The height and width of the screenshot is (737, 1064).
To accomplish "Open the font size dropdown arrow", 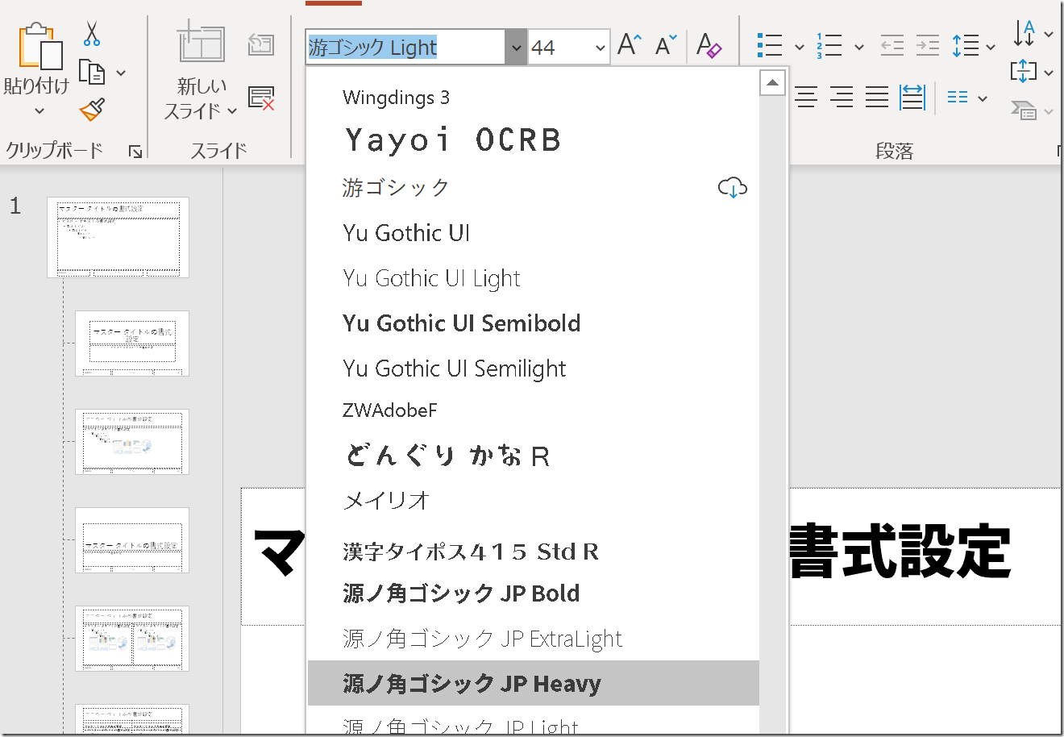I will pos(601,48).
